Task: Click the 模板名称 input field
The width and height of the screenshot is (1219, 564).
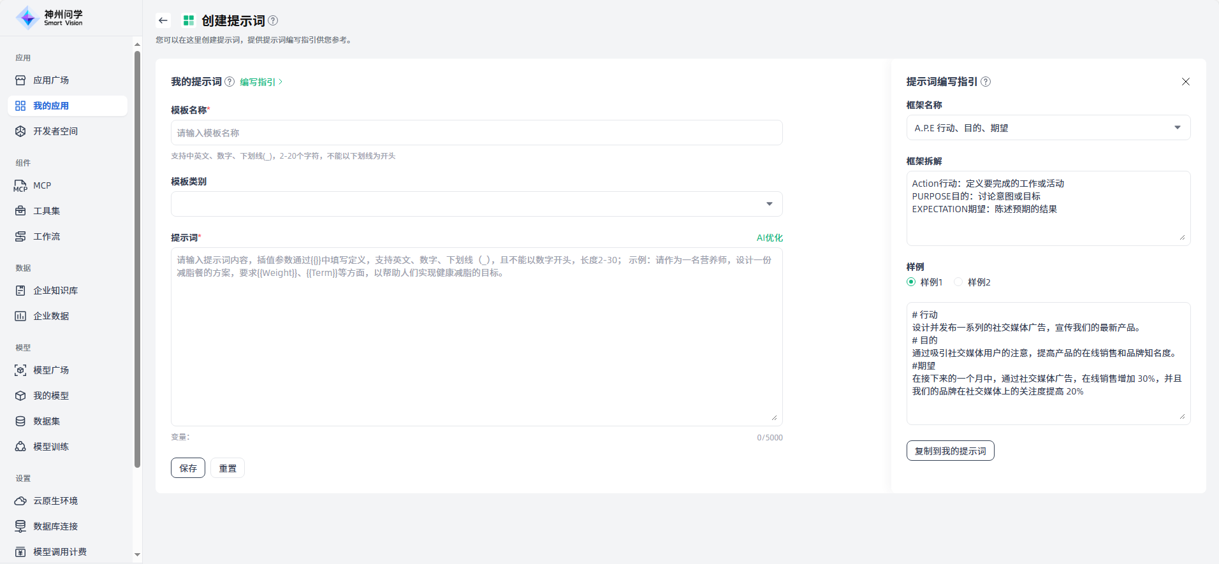Action: [x=476, y=133]
